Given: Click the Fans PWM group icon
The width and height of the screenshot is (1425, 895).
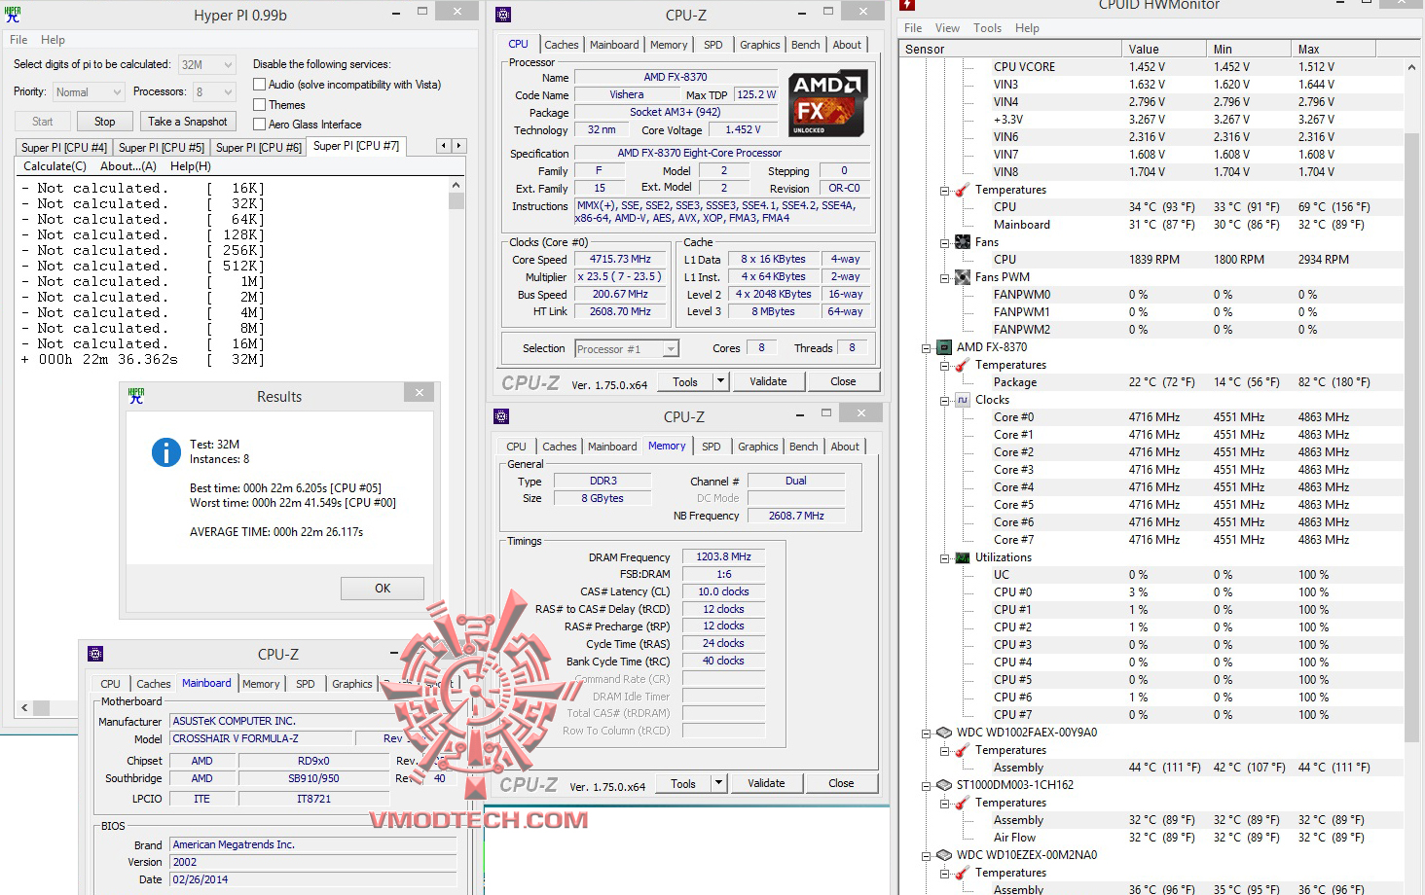Looking at the screenshot, I should coord(962,277).
